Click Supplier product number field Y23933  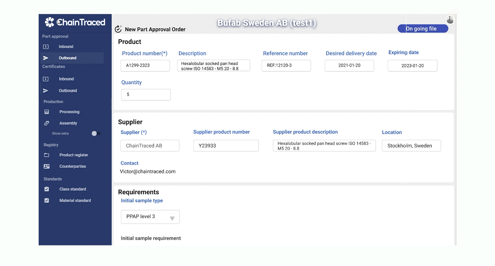tap(226, 146)
